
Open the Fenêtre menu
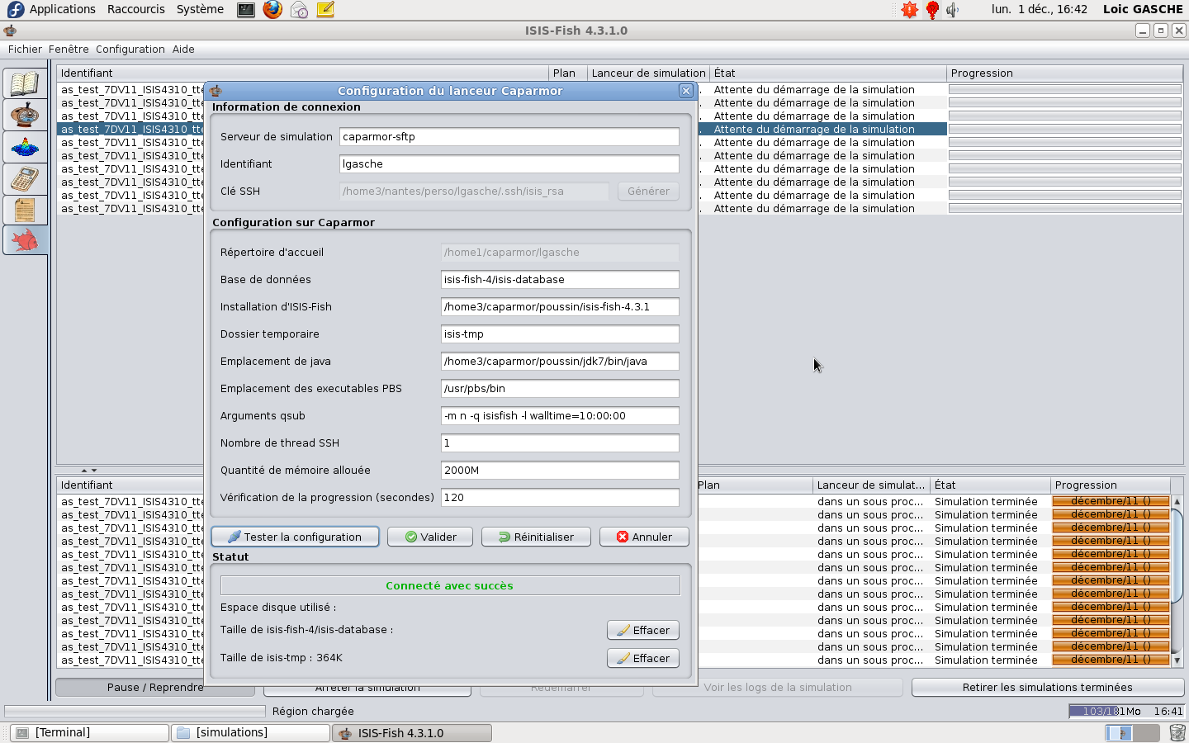[69, 50]
